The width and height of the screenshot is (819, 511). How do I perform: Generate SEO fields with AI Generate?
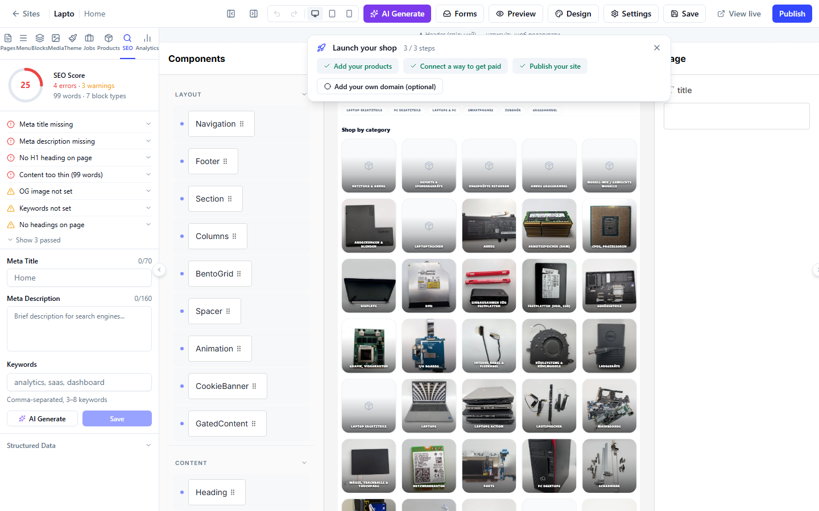42,418
